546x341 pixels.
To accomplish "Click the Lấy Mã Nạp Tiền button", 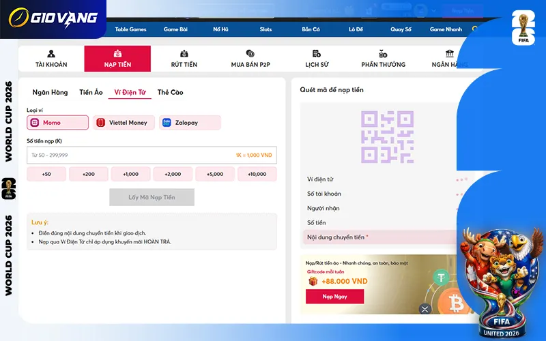I will (152, 197).
